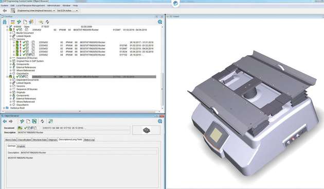The height and width of the screenshot is (189, 324).
Task: Click the top Description field showing BIOSTAT Rocker
Action: click(x=74, y=133)
